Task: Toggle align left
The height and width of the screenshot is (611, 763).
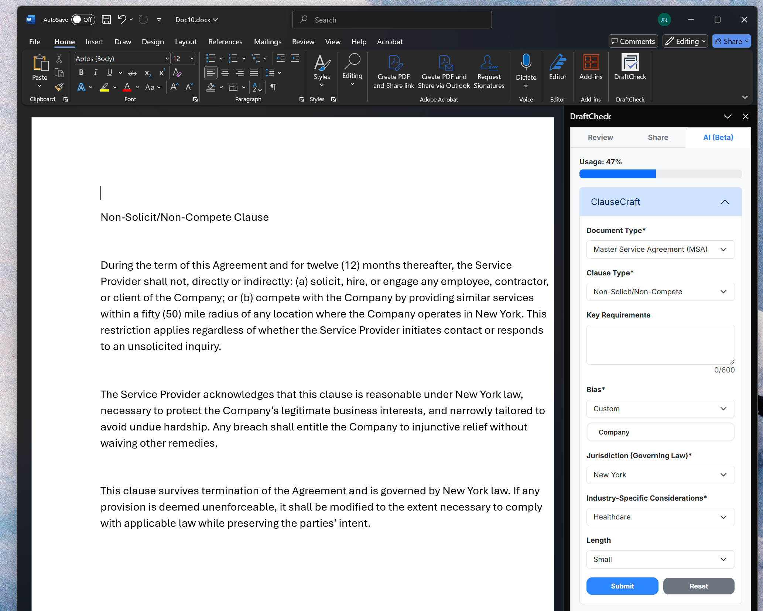Action: [x=211, y=73]
